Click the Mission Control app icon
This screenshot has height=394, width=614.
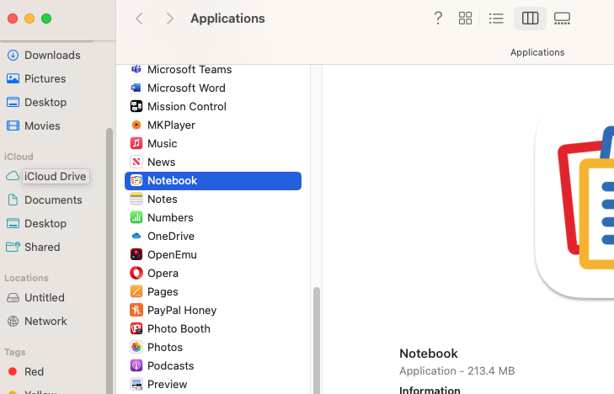click(x=136, y=106)
